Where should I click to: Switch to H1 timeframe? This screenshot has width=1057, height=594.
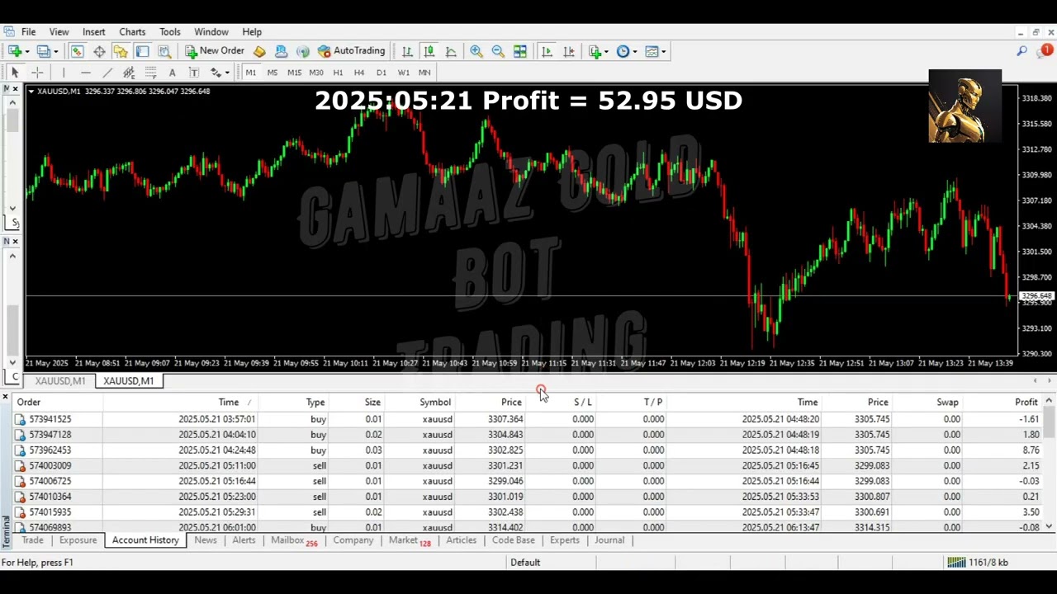point(338,73)
